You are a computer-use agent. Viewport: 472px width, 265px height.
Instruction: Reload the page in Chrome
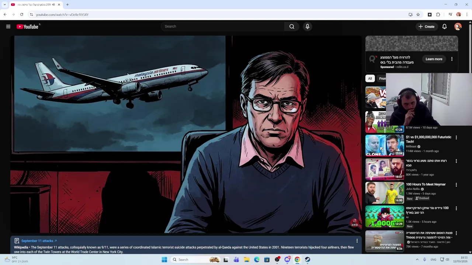pyautogui.click(x=22, y=15)
